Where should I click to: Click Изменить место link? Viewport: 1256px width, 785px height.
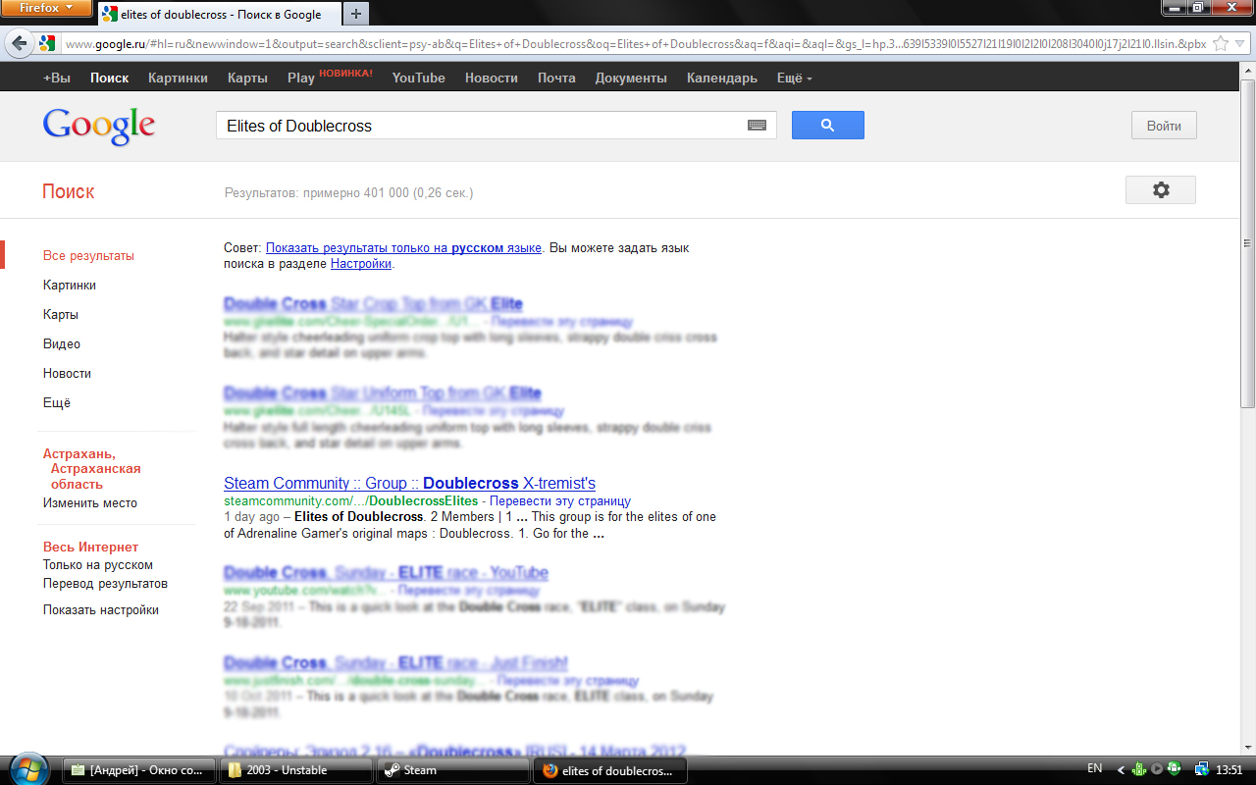[90, 503]
